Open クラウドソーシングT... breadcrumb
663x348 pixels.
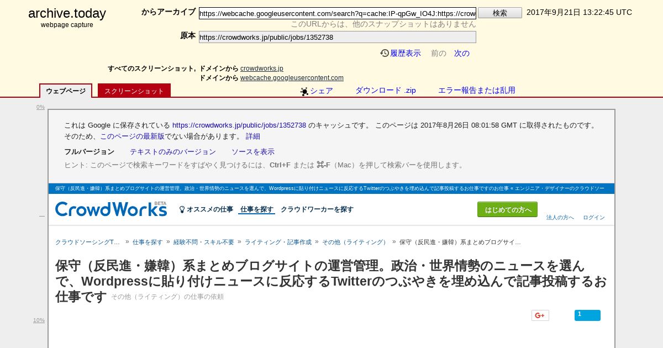[x=87, y=242]
